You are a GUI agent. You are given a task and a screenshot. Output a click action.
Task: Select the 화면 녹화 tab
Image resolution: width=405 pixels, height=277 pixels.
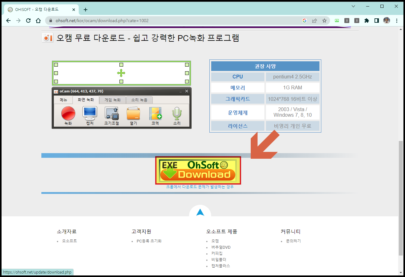(x=86, y=100)
